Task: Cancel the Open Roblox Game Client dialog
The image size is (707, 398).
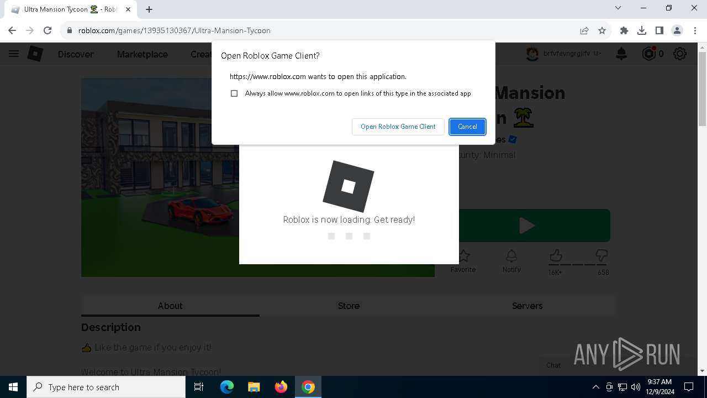Action: 467,127
